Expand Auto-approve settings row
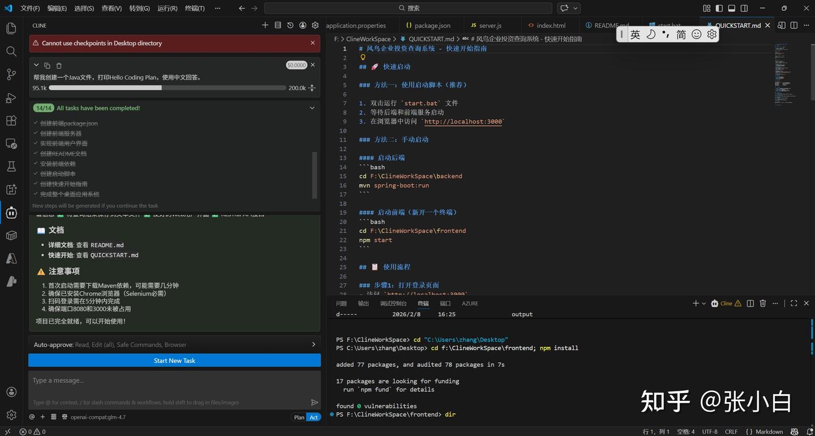815x436 pixels. [x=174, y=344]
